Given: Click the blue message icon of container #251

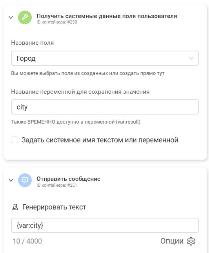Looking at the screenshot, I should (x=25, y=180).
